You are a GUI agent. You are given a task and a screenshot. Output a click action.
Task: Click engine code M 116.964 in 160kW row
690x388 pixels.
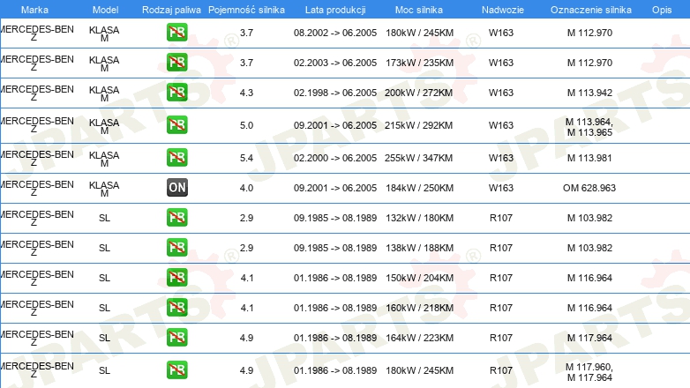click(x=589, y=308)
